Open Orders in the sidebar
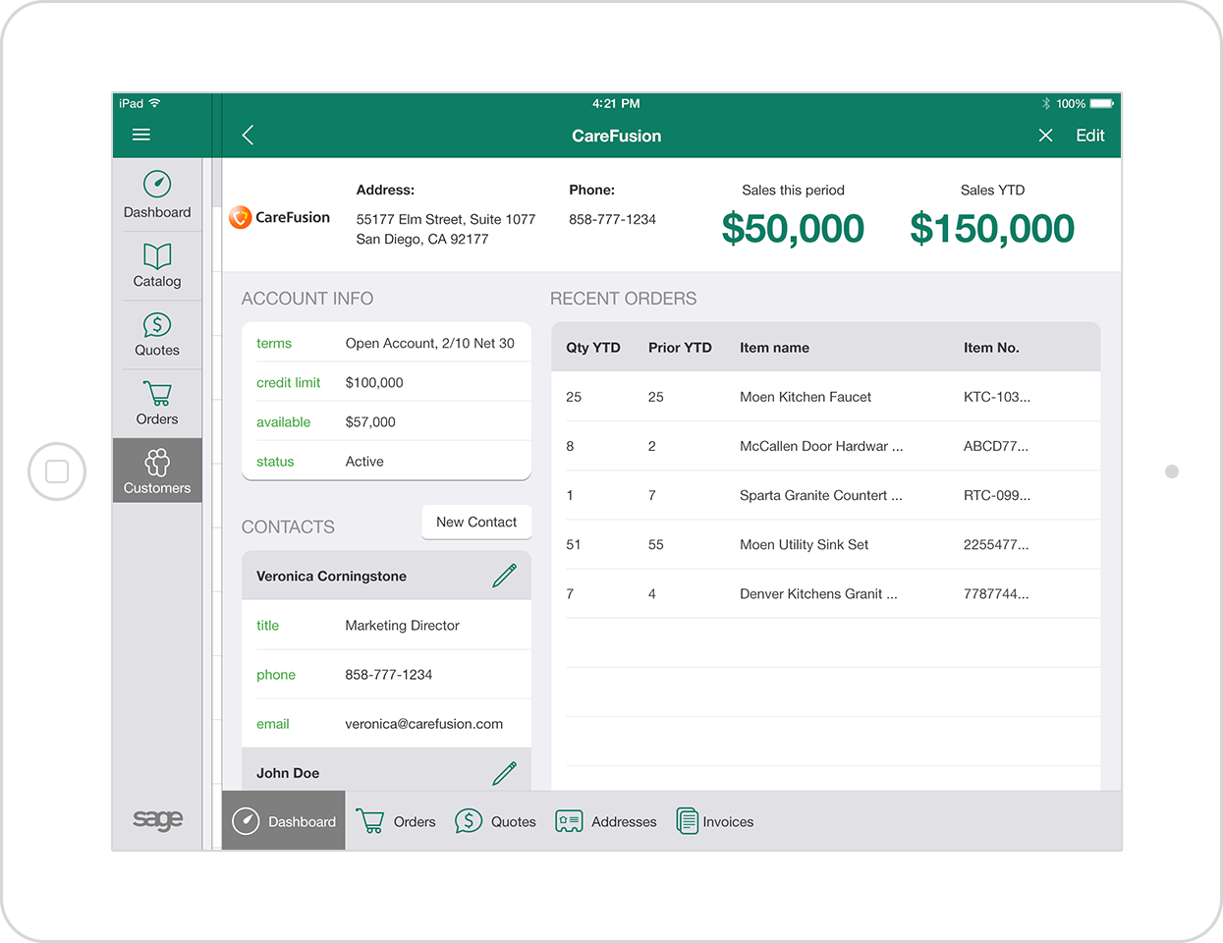1223x943 pixels. (x=157, y=403)
